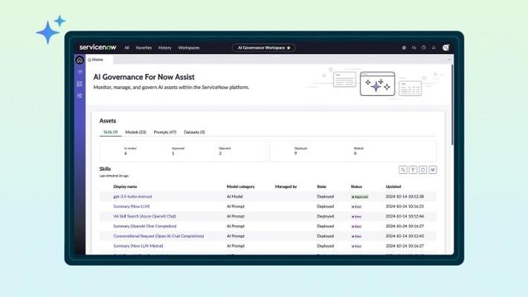Click the Display name column header
528x297 pixels.
click(x=125, y=186)
